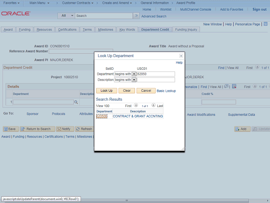Expand the Customer Contracts breadcrumb menu
The image size is (270, 203).
78,3
